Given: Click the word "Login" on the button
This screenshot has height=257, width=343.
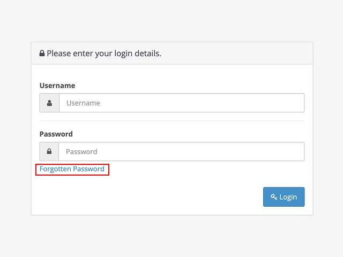Looking at the screenshot, I should pyautogui.click(x=288, y=197).
